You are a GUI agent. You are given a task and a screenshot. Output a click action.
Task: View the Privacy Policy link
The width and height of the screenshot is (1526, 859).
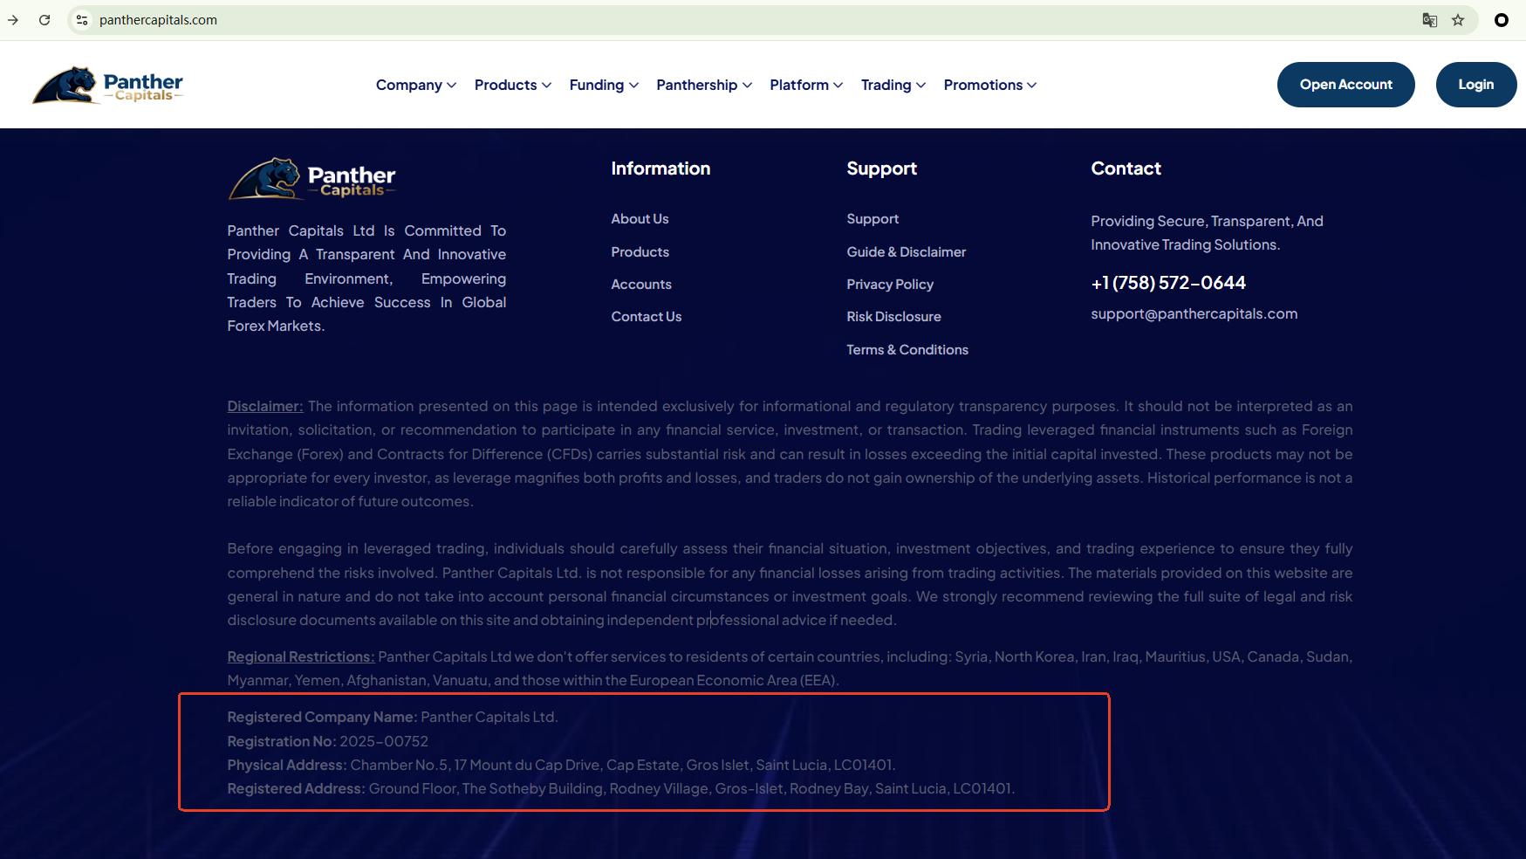click(x=890, y=285)
